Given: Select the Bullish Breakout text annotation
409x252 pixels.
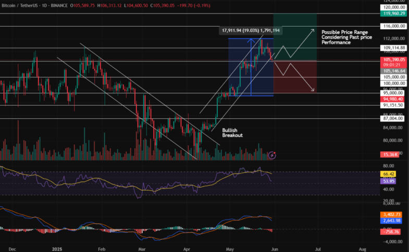Looking at the screenshot, I should [x=232, y=133].
